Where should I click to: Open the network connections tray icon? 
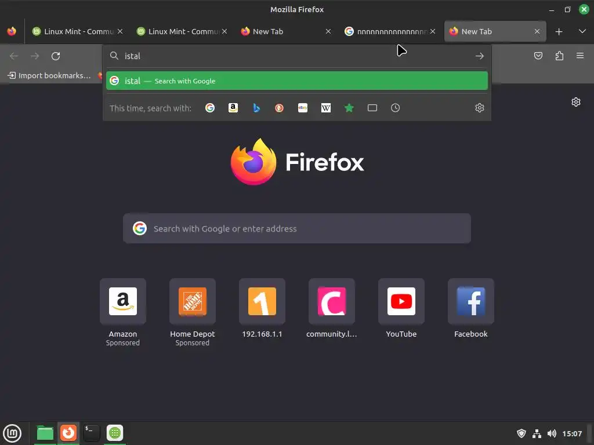coord(537,433)
